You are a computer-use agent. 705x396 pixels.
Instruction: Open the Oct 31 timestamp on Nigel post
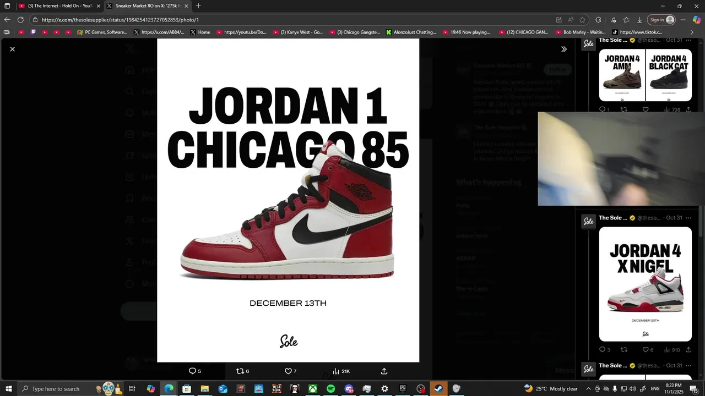674,218
